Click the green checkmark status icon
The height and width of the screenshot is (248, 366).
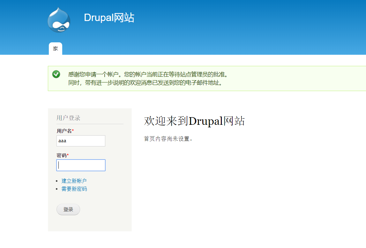pyautogui.click(x=56, y=74)
